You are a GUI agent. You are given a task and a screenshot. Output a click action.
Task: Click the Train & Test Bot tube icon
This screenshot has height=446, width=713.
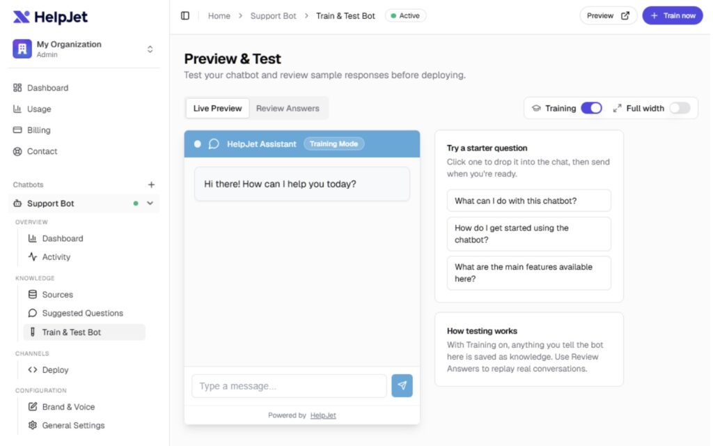[x=32, y=332]
